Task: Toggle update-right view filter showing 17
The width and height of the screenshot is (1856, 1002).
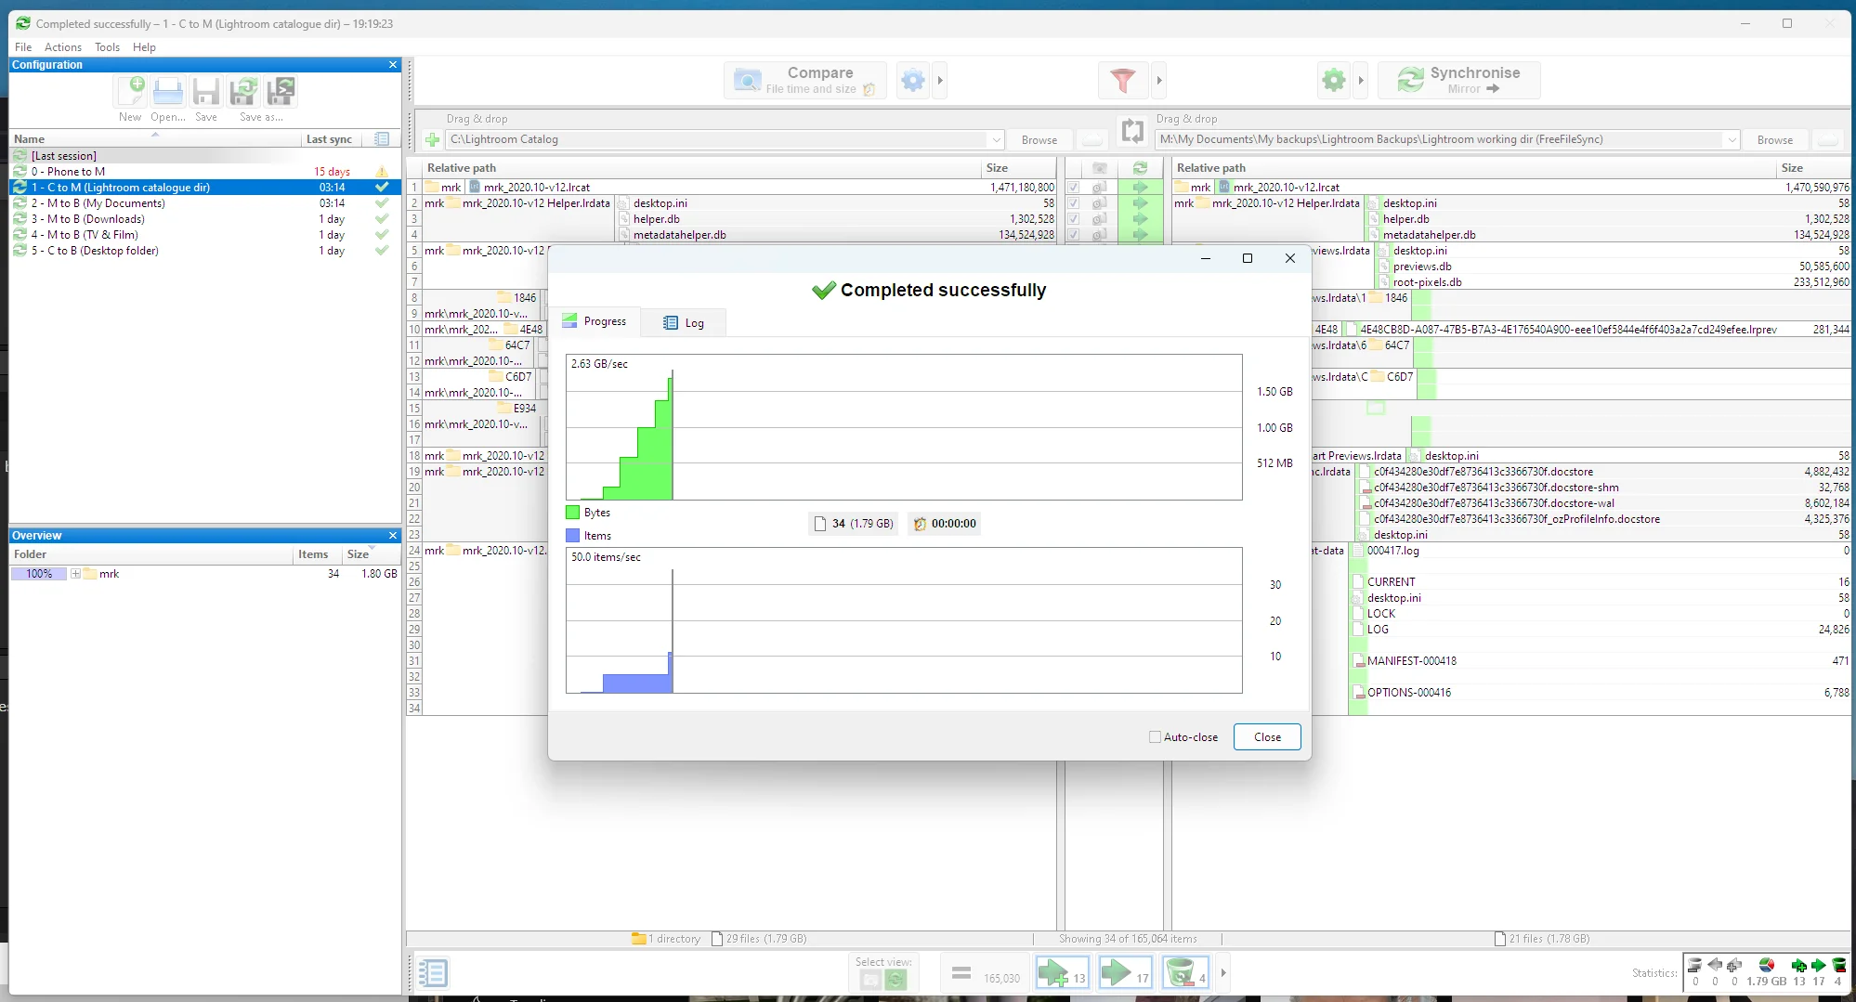Action: pyautogui.click(x=1125, y=973)
